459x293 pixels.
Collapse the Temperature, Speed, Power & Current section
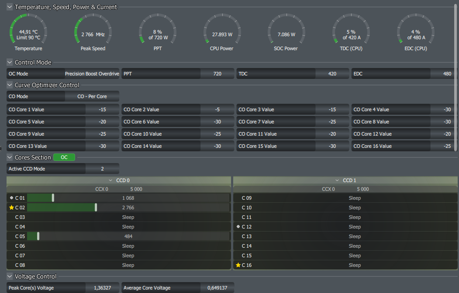10,7
